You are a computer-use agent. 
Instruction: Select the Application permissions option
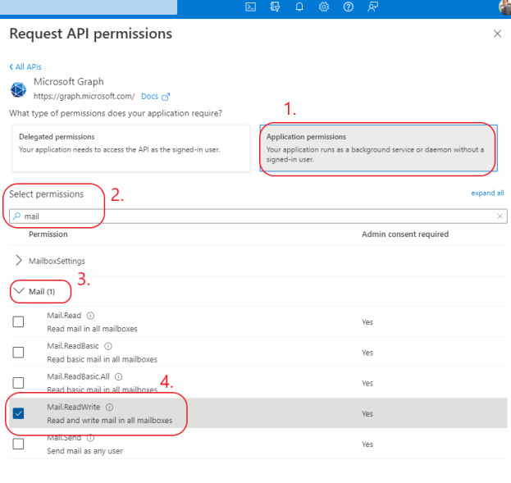coord(378,148)
